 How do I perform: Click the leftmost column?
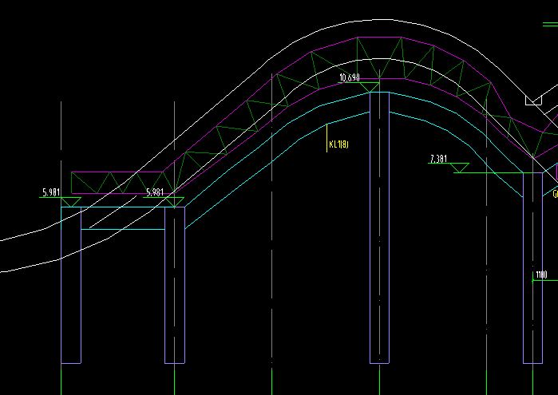pyautogui.click(x=71, y=295)
